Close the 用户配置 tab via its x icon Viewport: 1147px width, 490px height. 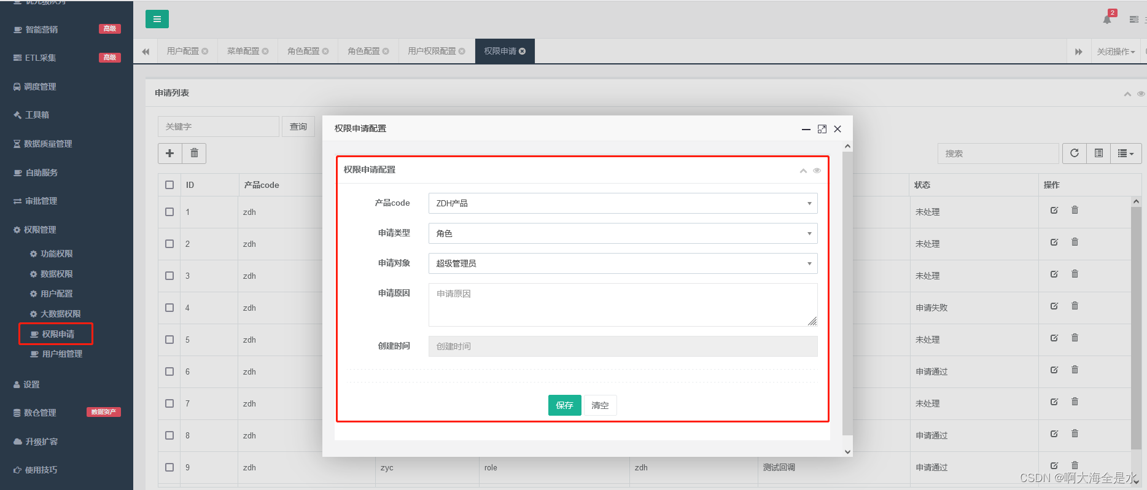pyautogui.click(x=205, y=51)
